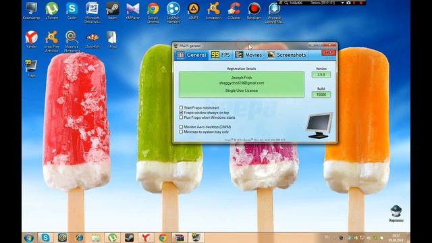Open the AIMP3 desktop shortcut
432x243 pixels.
pyautogui.click(x=194, y=11)
